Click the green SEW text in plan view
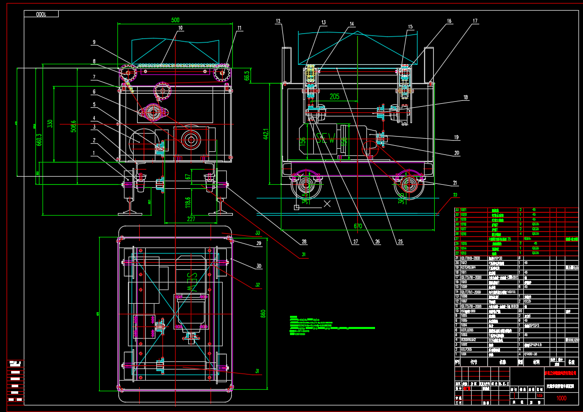 192,282
